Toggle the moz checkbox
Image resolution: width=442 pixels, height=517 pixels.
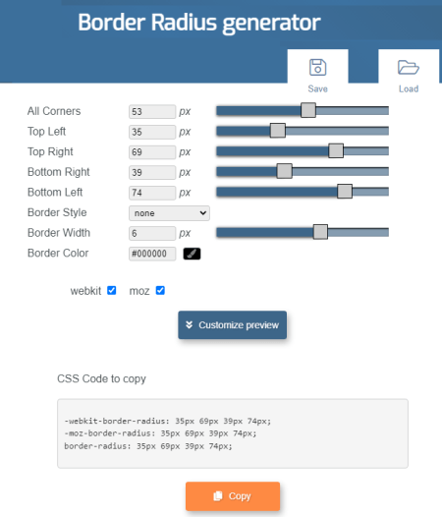coord(160,291)
